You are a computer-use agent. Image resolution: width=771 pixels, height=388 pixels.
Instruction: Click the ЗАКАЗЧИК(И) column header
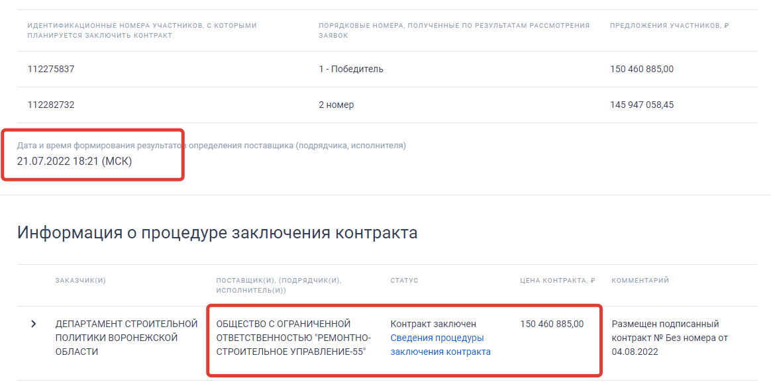(x=80, y=281)
